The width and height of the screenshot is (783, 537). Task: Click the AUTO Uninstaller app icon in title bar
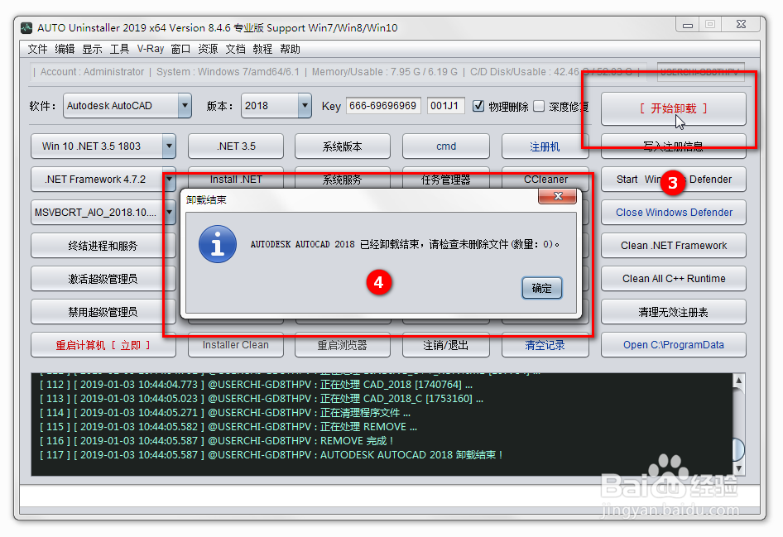pos(26,28)
